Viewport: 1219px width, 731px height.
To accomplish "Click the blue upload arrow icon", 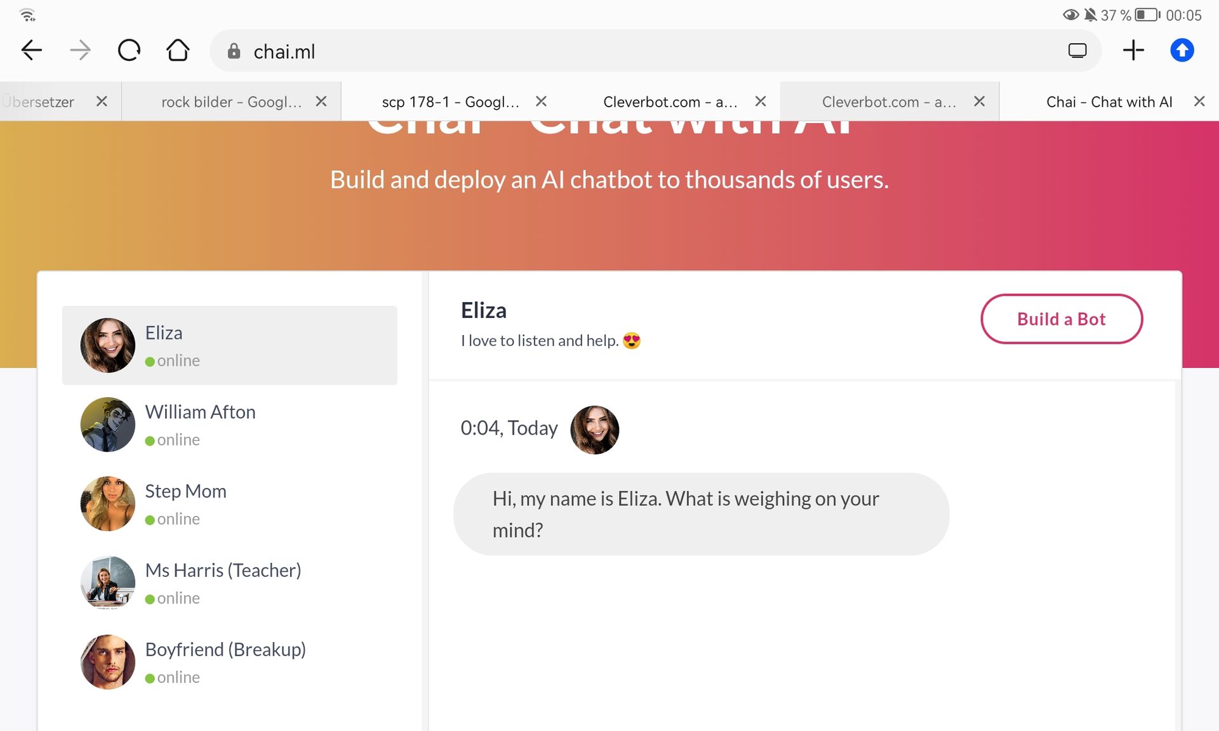I will point(1182,50).
